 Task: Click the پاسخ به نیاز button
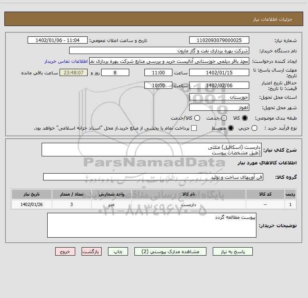click(232, 252)
